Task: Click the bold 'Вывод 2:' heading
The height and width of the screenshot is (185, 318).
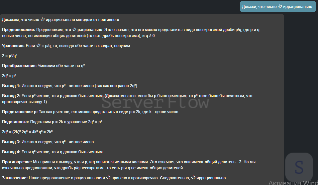Action: pos(11,96)
